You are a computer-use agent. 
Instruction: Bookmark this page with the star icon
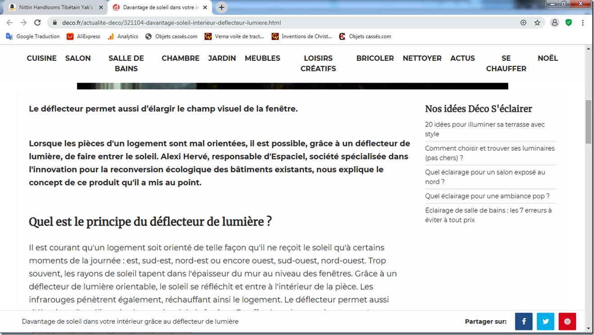(537, 22)
